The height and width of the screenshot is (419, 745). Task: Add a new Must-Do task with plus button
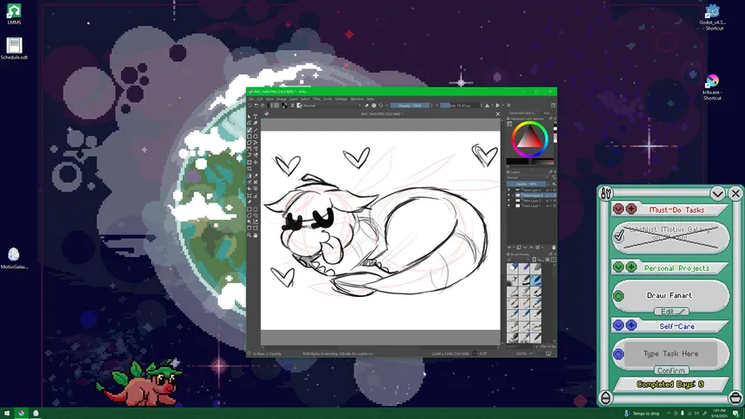coord(632,209)
